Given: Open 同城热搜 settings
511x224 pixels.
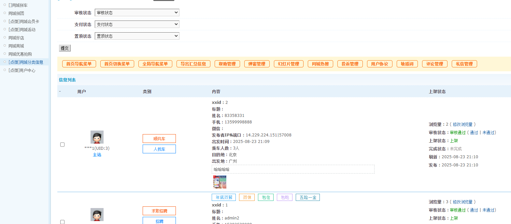Looking at the screenshot, I should click(x=320, y=64).
